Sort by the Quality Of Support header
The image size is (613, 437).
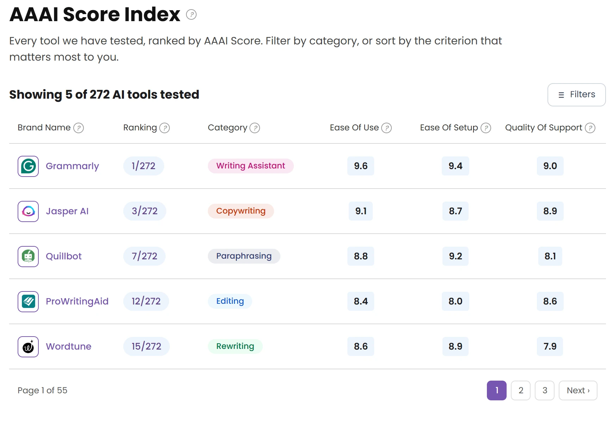(x=544, y=128)
